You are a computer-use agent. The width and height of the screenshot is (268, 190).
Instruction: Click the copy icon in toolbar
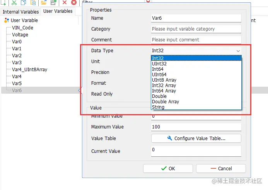point(24,2)
